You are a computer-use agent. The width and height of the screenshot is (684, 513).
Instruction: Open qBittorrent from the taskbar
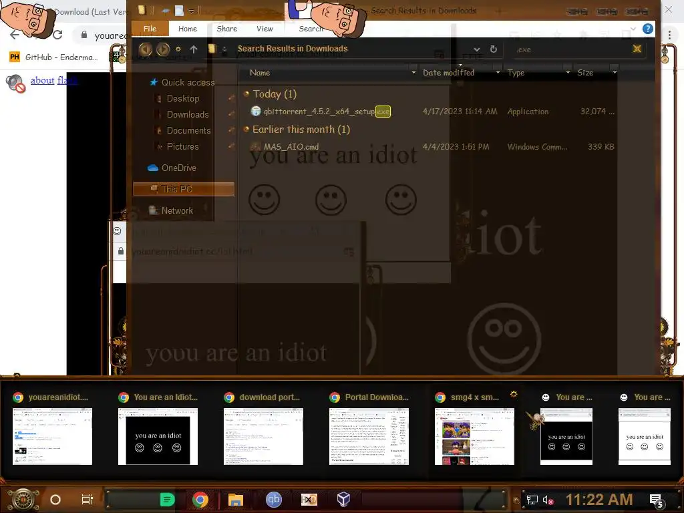274,500
